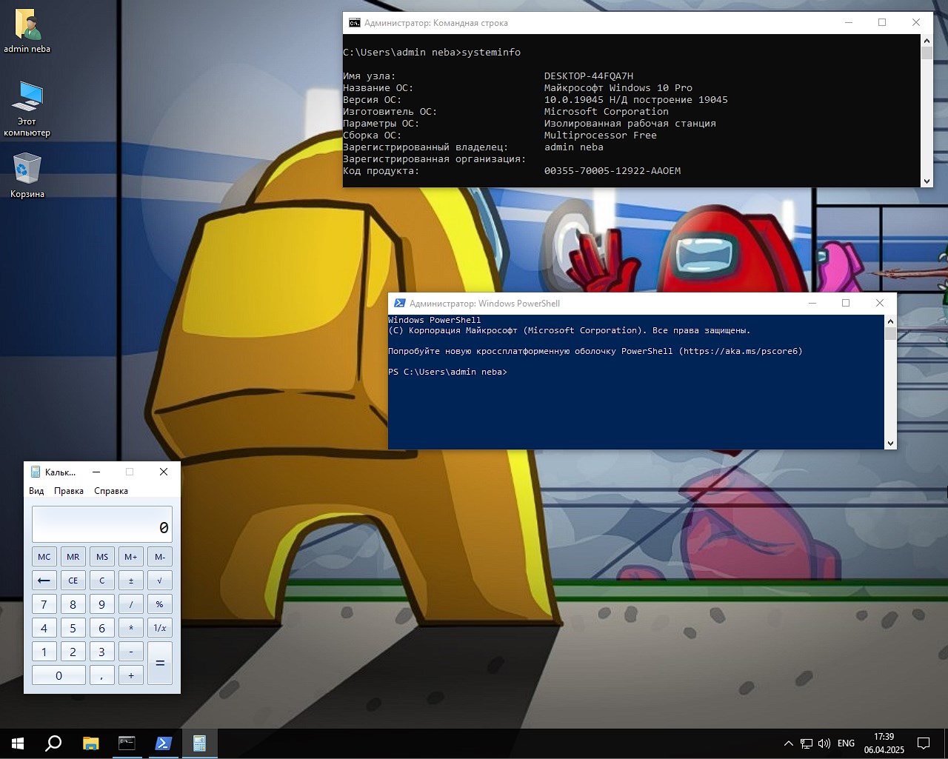The height and width of the screenshot is (759, 948).
Task: Open File Explorer from the taskbar
Action: [90, 743]
